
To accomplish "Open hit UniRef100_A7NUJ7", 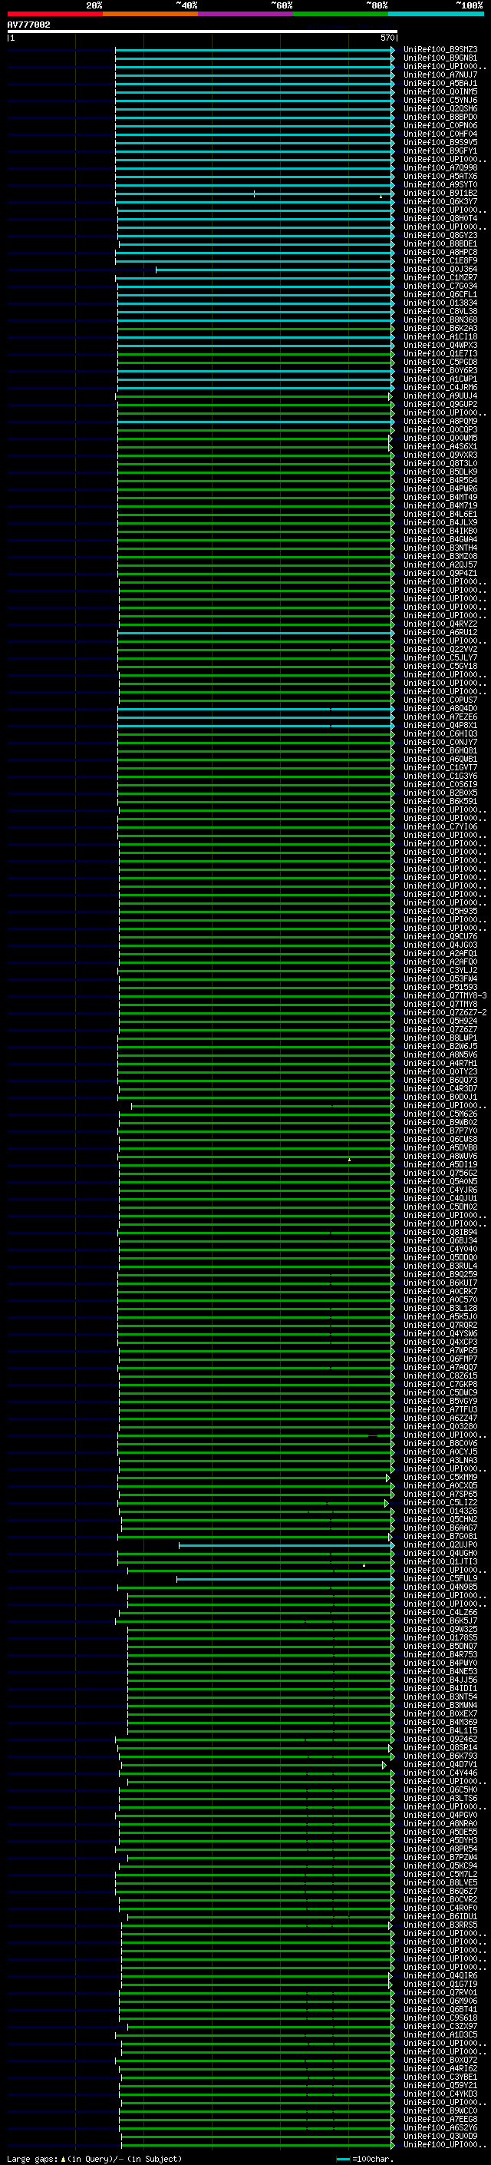I will click(440, 74).
